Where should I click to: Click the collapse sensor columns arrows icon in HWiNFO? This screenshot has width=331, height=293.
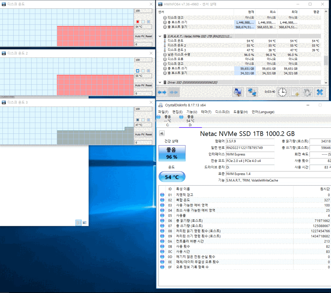click(x=173, y=92)
